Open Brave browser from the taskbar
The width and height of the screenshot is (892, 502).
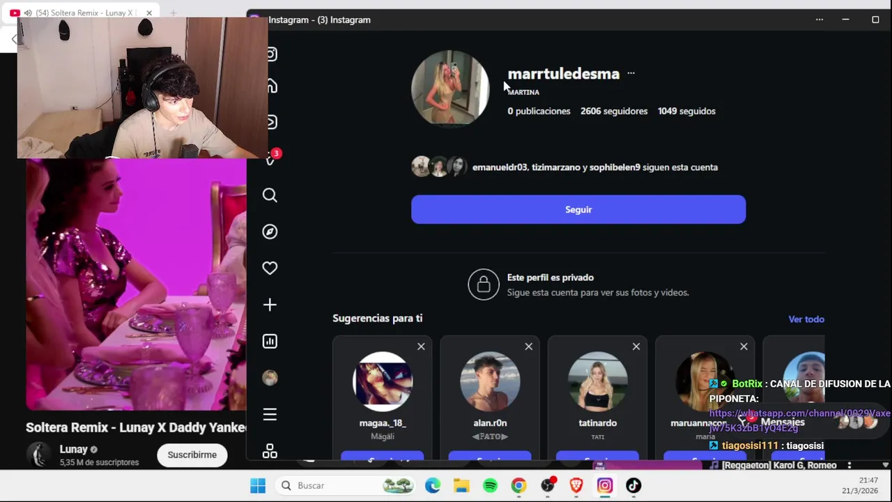576,485
